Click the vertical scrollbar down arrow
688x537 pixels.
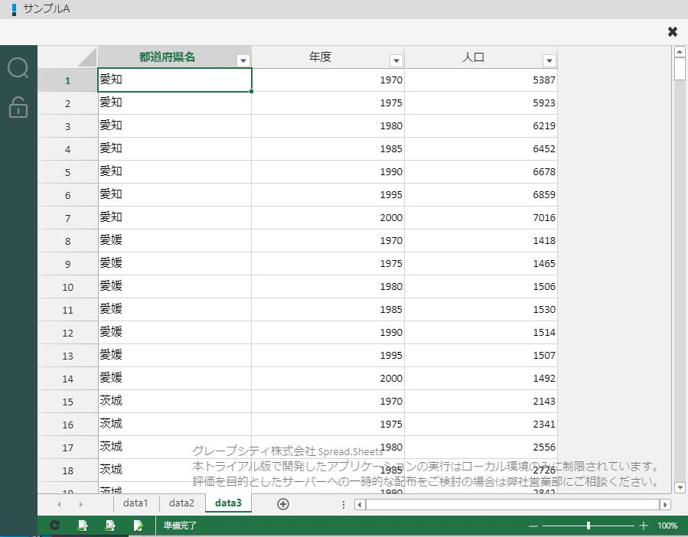click(679, 487)
